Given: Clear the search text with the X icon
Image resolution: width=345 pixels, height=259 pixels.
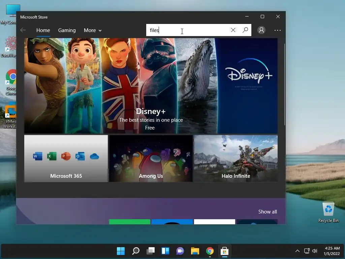Looking at the screenshot, I should [x=233, y=30].
